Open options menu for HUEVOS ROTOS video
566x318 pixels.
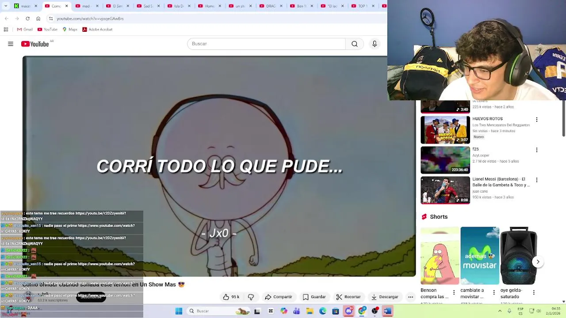(x=537, y=120)
